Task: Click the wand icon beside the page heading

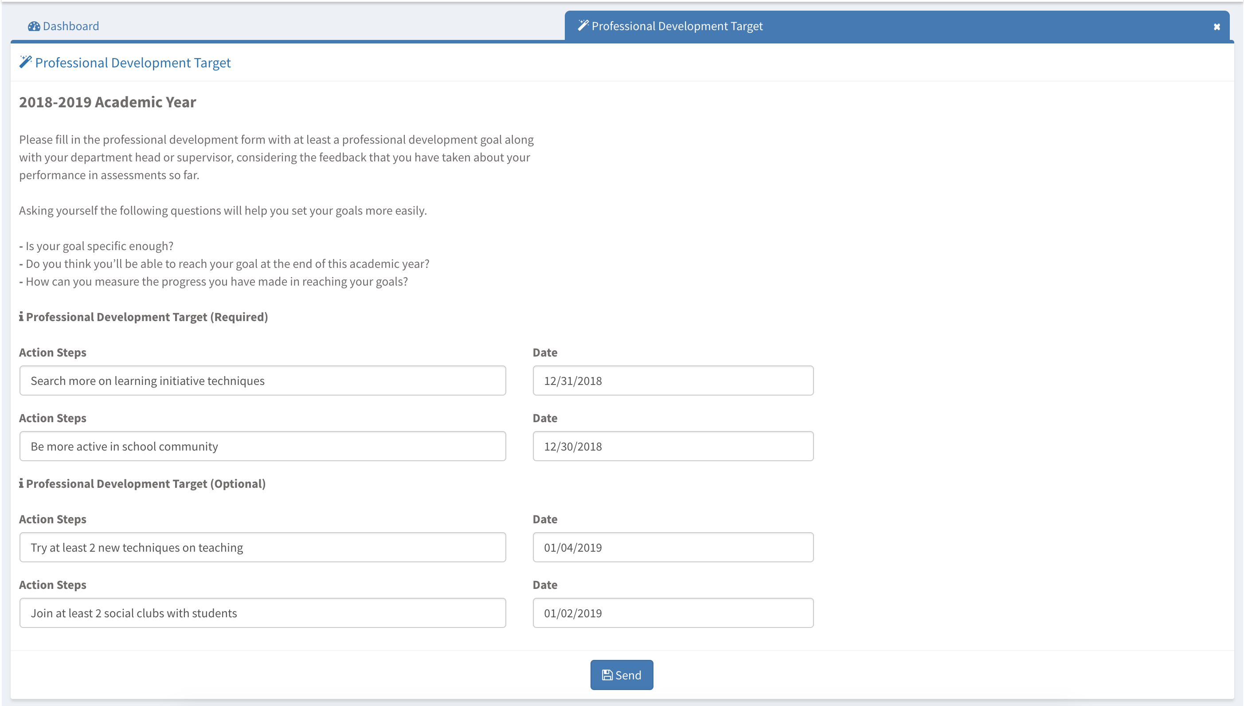Action: [26, 62]
